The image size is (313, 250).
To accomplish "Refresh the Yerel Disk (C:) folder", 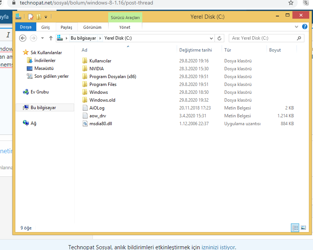I will click(219, 38).
